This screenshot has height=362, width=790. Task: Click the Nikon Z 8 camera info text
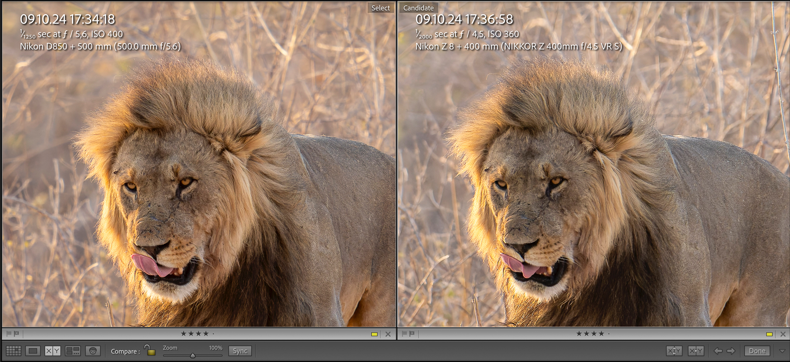[x=519, y=46]
